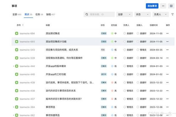
Task: Open row actions for teamwire-439
Action: point(167,82)
